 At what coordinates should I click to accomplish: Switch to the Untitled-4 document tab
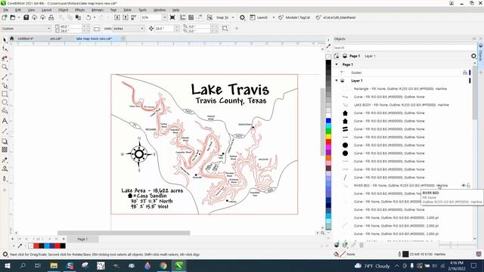coord(26,39)
